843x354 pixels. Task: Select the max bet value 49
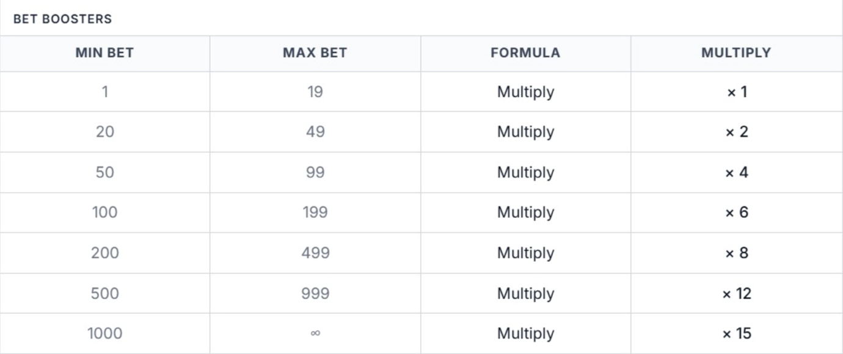click(315, 132)
